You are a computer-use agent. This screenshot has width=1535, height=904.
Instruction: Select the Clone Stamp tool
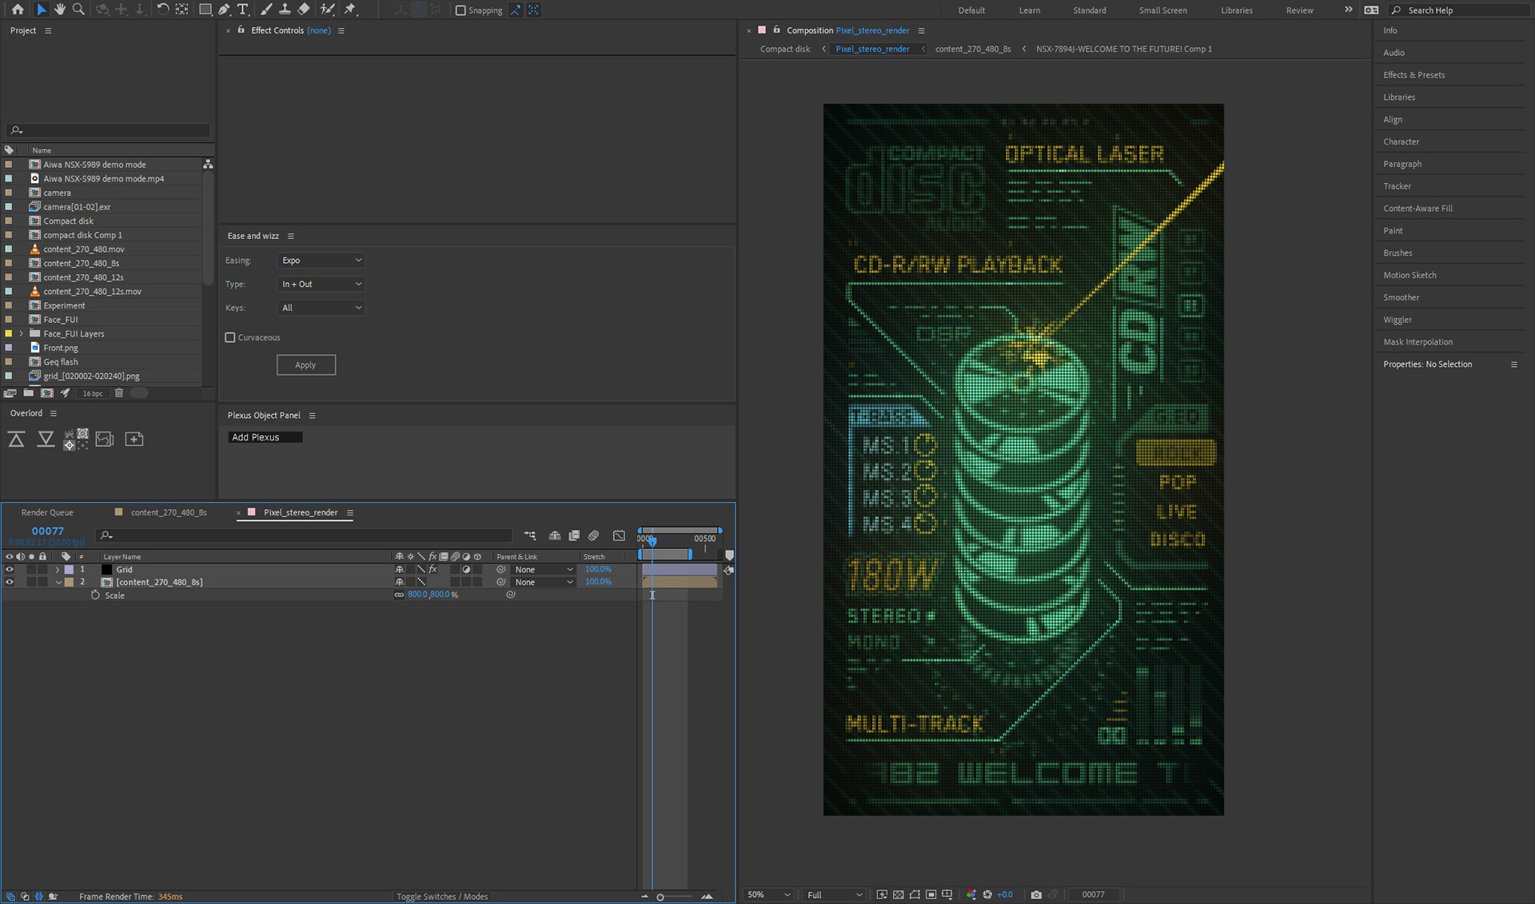click(285, 10)
